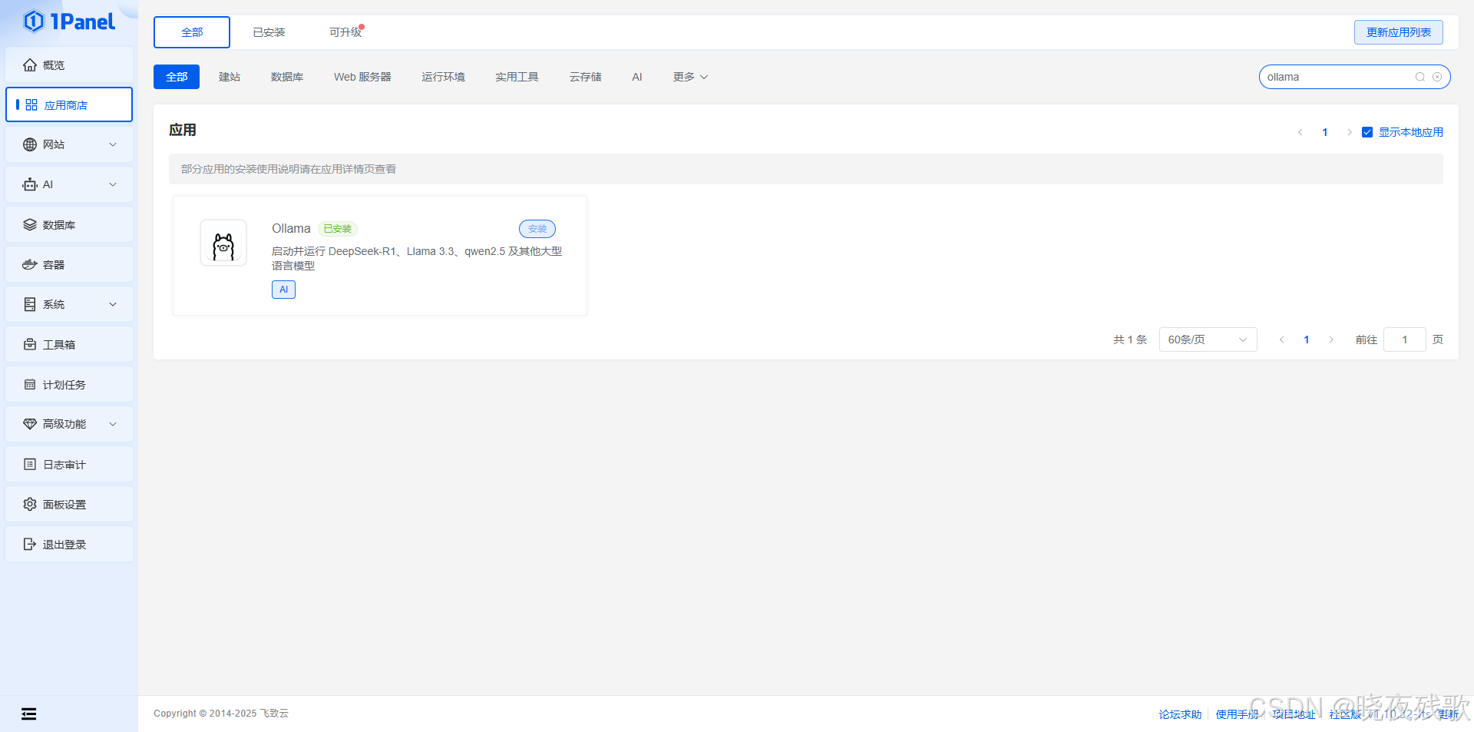
Task: Switch to the 已安装 tab
Action: point(269,32)
